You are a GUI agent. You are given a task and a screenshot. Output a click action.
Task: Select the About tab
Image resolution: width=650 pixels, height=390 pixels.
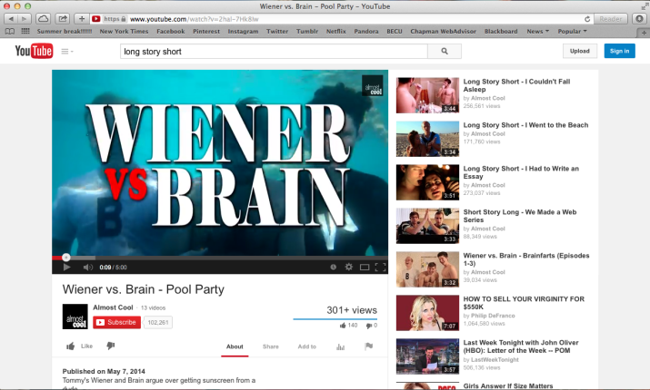click(235, 346)
